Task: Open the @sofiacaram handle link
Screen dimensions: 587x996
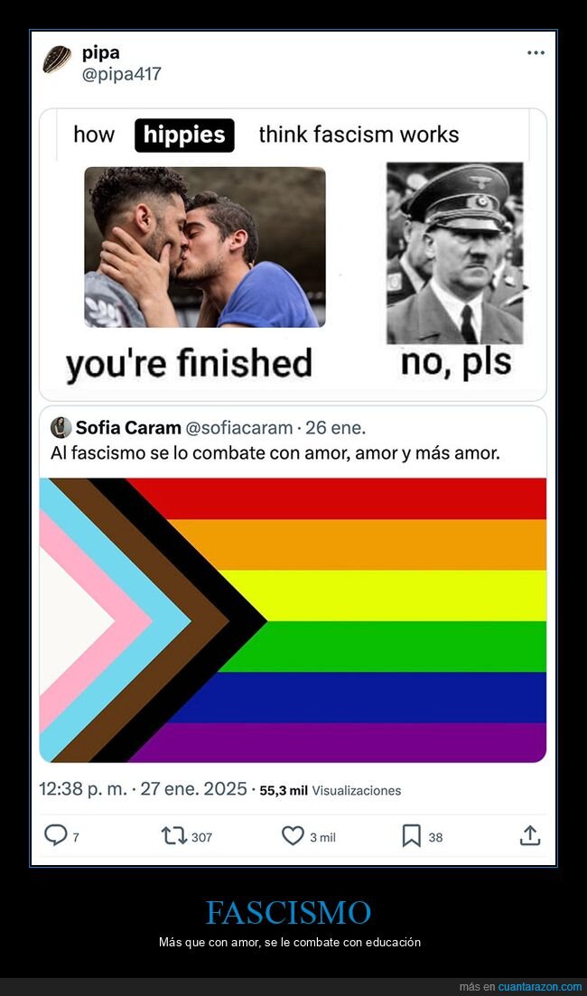Action: [239, 428]
